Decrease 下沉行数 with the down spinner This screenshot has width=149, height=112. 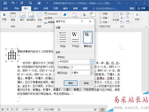pyautogui.click(x=91, y=68)
